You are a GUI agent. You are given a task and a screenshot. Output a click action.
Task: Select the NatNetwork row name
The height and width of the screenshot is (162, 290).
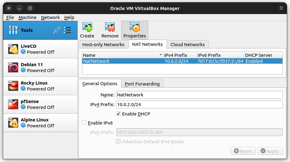(96, 61)
